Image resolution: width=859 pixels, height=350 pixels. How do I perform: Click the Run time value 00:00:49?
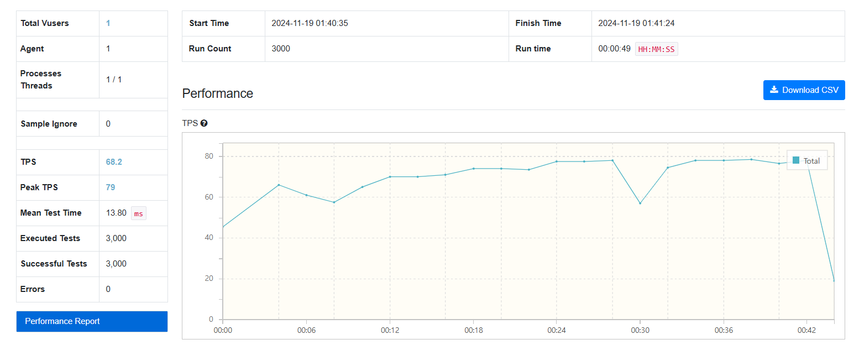[x=614, y=49]
